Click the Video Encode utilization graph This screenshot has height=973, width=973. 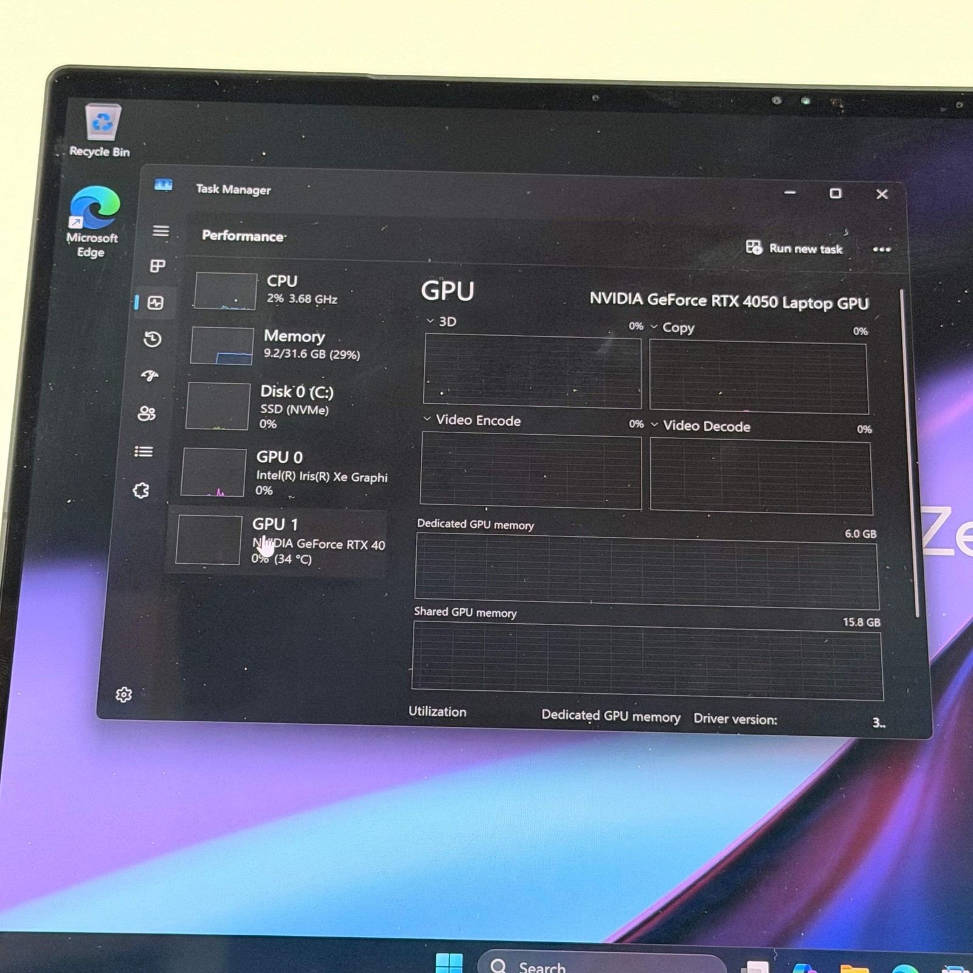click(531, 470)
